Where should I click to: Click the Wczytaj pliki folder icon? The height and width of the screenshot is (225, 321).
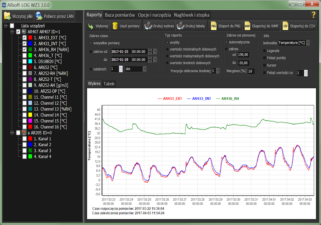coord(7,16)
